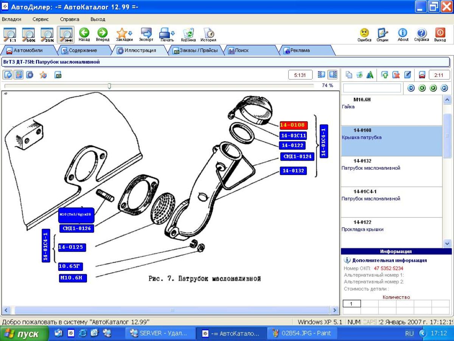The width and height of the screenshot is (454, 341).
Task: Click the Вперед (Forward) green arrow
Action: coord(103,34)
